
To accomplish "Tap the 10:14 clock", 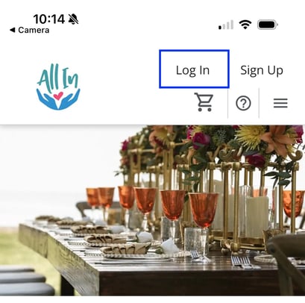I will coord(49,19).
